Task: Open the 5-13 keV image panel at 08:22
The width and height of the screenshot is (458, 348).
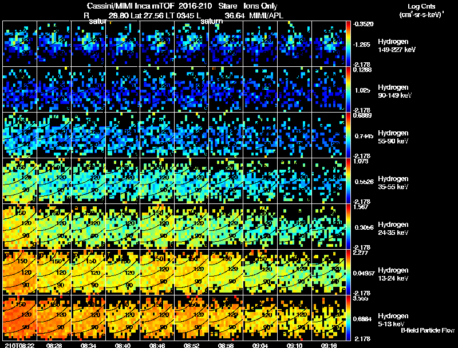Action: tap(19, 318)
